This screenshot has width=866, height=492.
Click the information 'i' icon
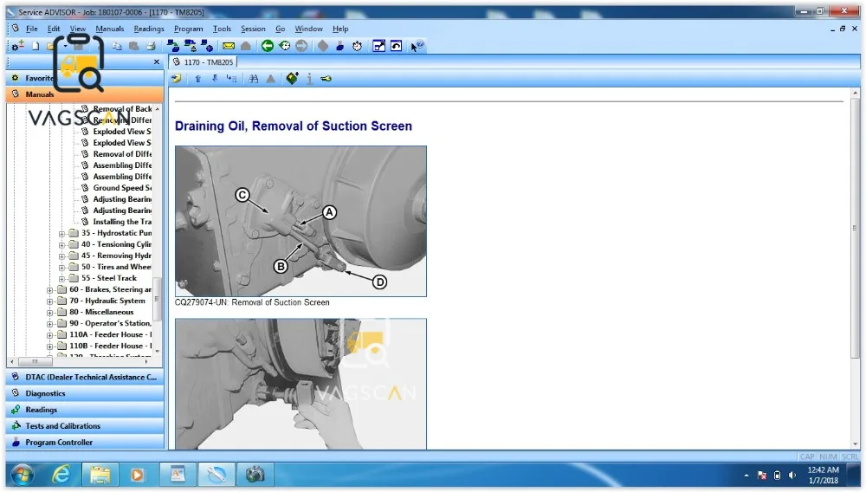[x=309, y=79]
